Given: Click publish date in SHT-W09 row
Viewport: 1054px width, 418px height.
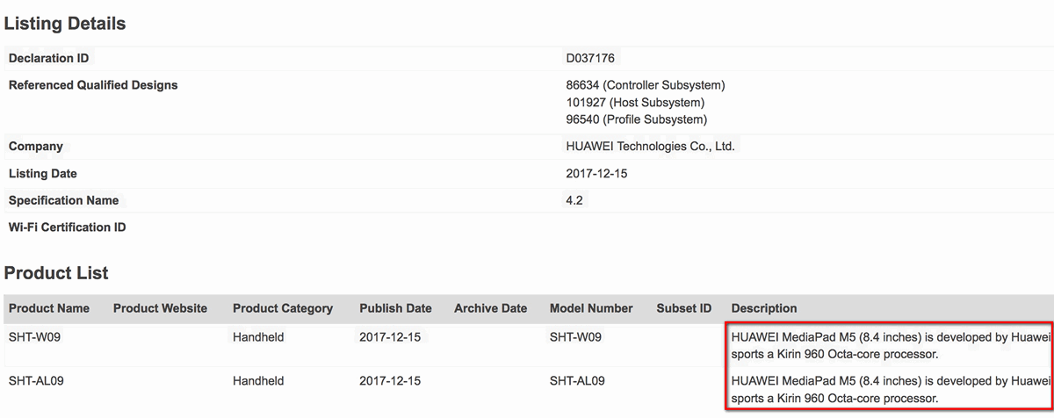Looking at the screenshot, I should [x=390, y=337].
